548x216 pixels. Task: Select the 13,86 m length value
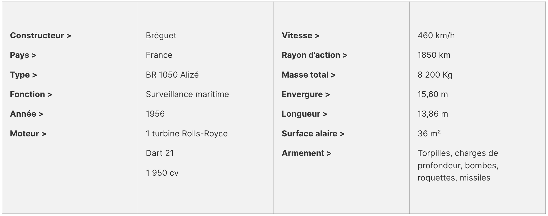433,114
